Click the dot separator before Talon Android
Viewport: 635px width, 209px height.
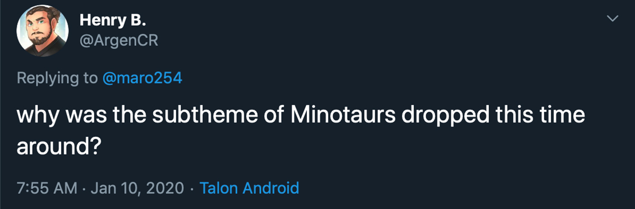pos(192,188)
